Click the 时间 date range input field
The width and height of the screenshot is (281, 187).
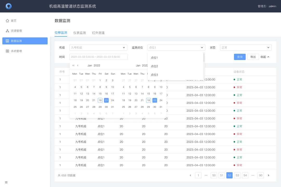point(98,57)
